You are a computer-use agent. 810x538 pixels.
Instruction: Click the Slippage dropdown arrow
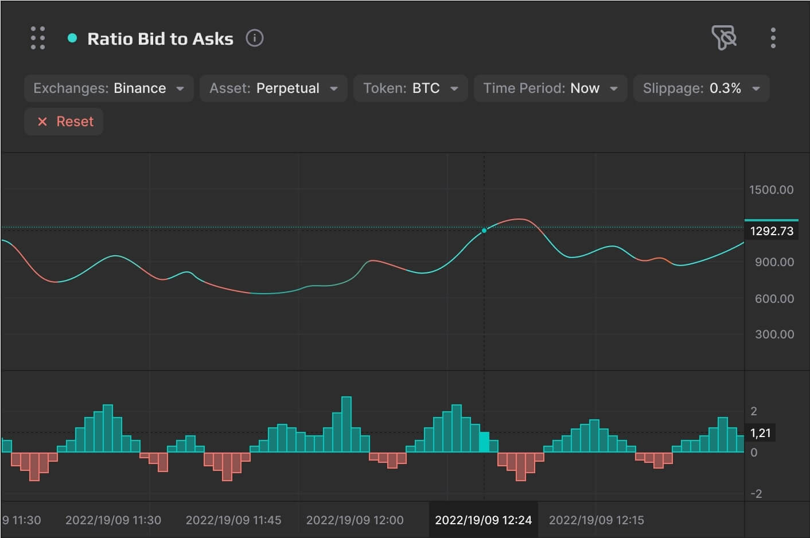756,88
